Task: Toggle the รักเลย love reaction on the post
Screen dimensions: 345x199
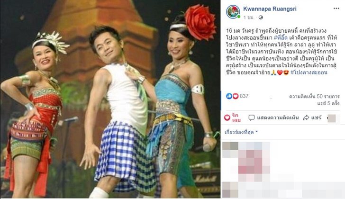Action: coord(232,118)
